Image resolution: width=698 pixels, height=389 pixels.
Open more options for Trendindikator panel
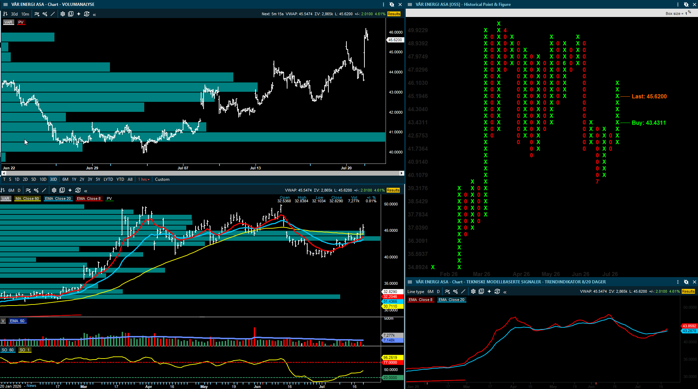point(678,282)
